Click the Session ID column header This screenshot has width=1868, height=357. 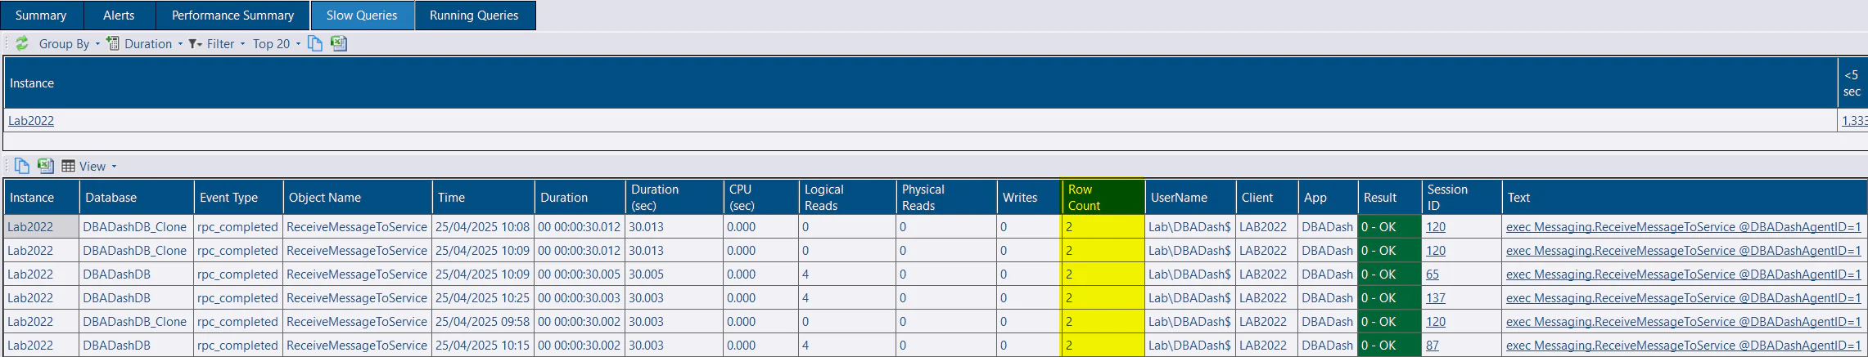[1462, 197]
